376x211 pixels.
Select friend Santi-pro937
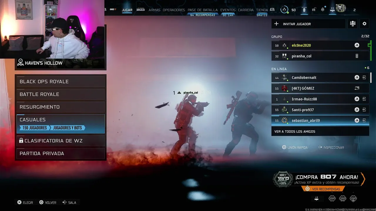point(320,110)
